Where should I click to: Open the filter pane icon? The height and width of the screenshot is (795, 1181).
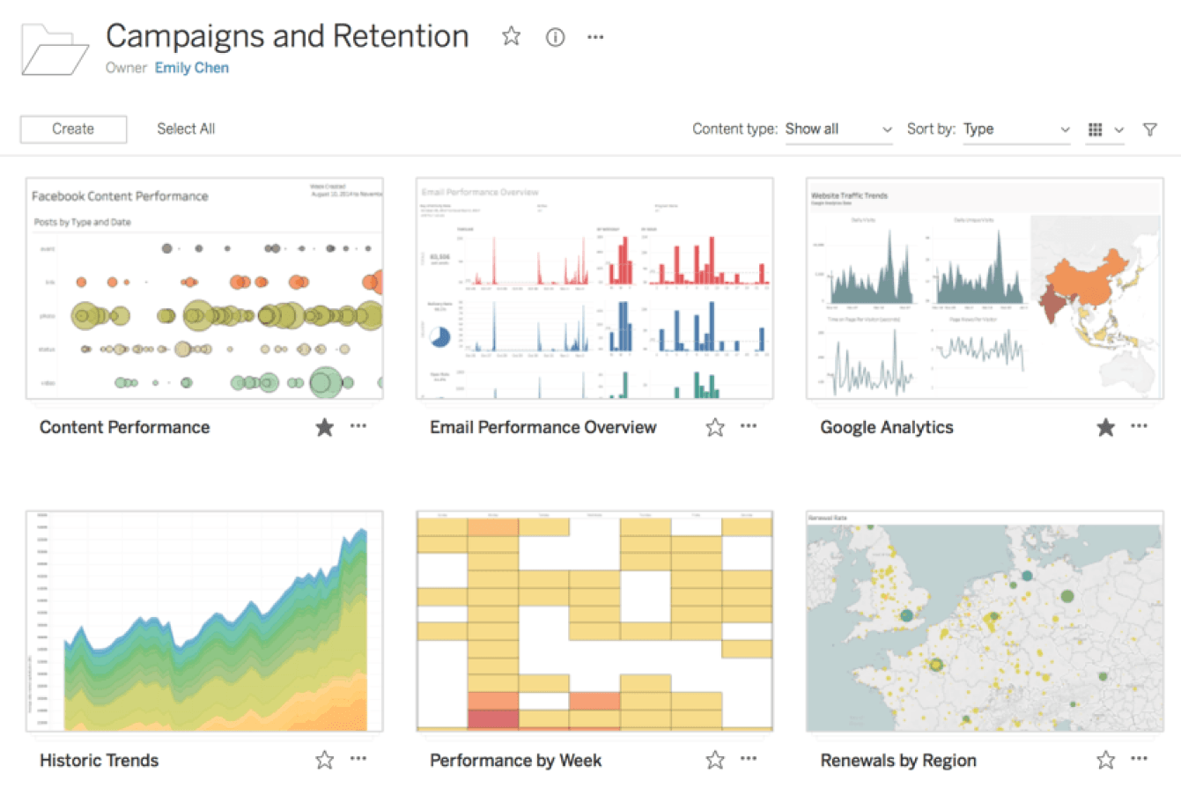pyautogui.click(x=1149, y=129)
